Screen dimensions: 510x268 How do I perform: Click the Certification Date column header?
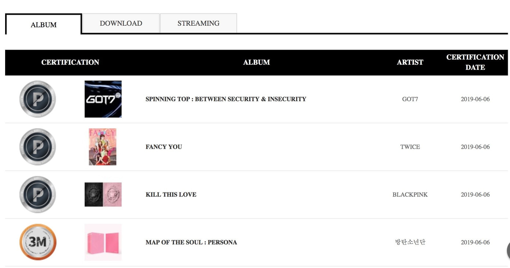(475, 62)
